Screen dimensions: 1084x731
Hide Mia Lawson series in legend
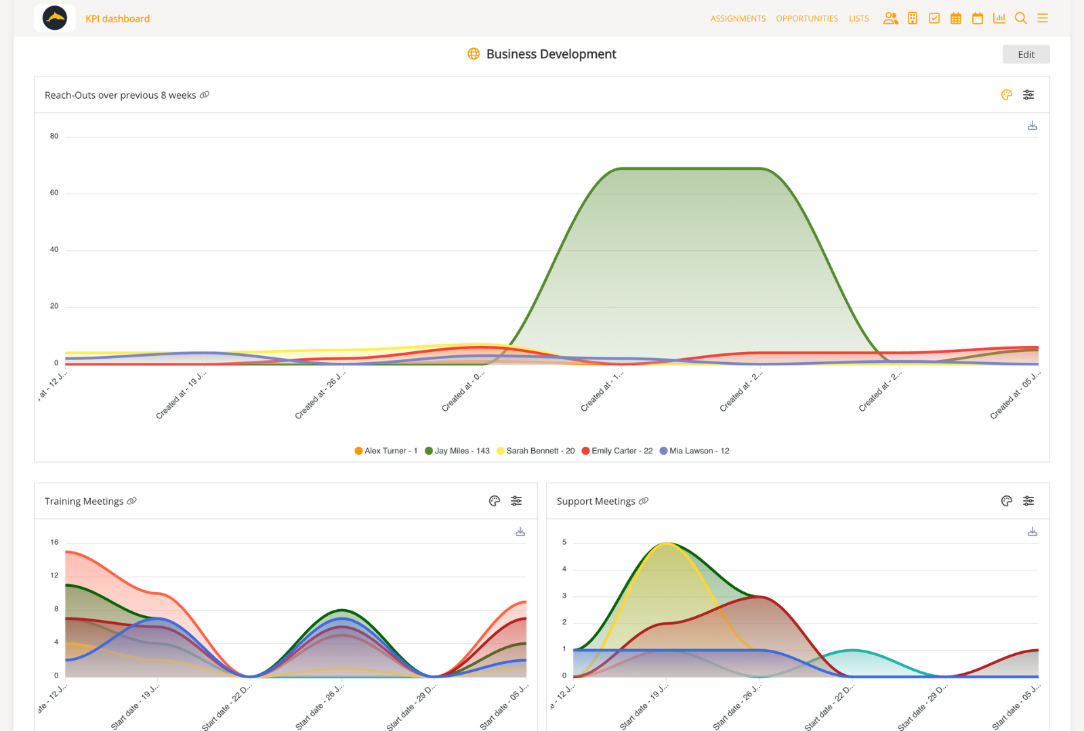(694, 451)
